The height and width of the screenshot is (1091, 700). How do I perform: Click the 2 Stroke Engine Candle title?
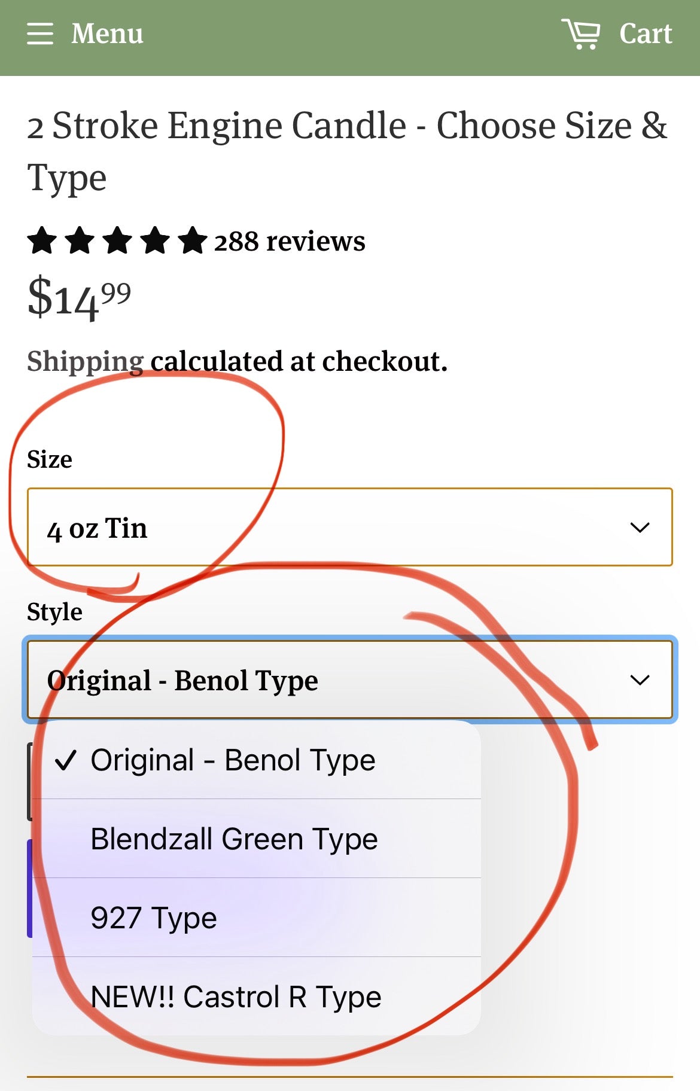[x=347, y=151]
